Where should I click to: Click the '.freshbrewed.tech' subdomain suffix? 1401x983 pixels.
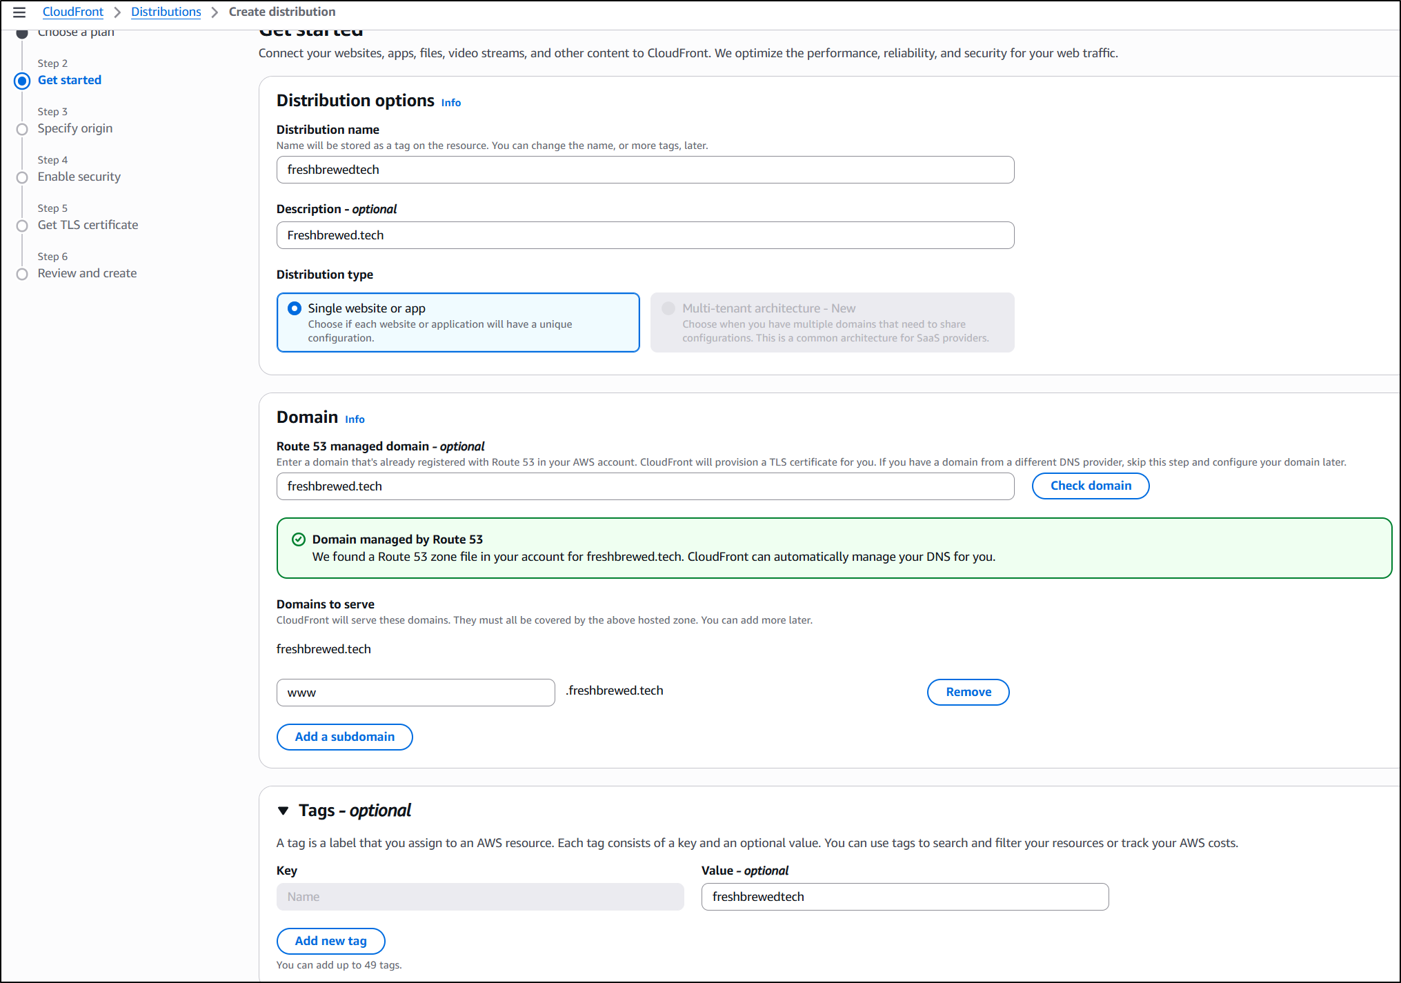(615, 691)
